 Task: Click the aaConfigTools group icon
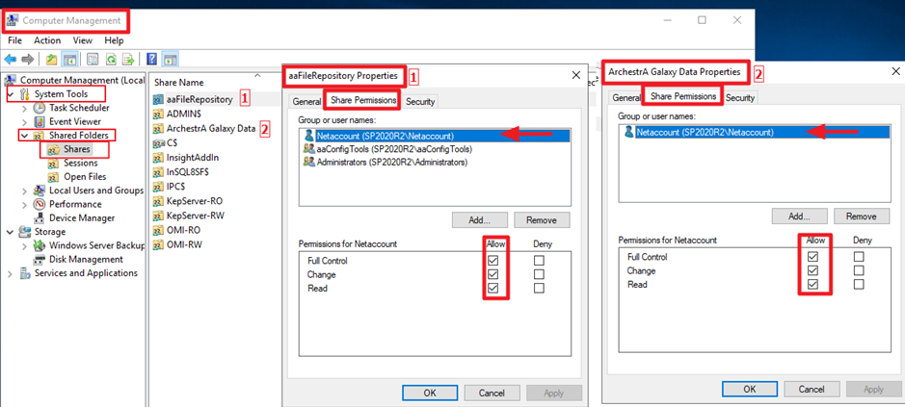(x=308, y=149)
